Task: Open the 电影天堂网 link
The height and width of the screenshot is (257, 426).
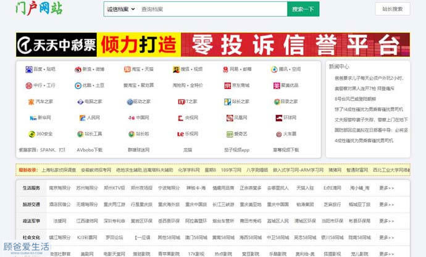Action: coord(114,254)
